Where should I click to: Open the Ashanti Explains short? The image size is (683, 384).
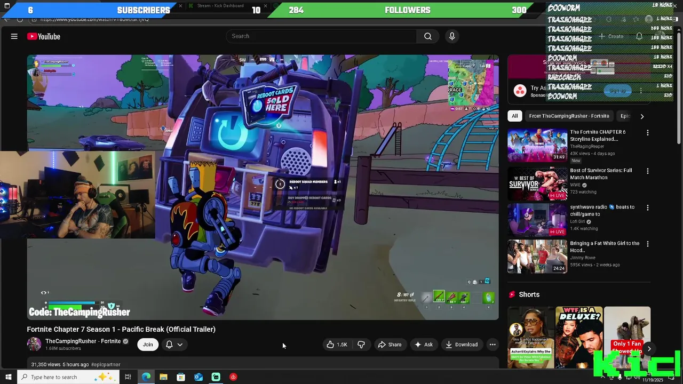(531, 337)
